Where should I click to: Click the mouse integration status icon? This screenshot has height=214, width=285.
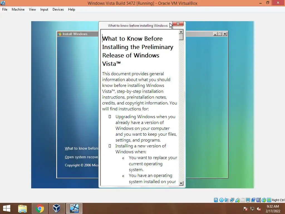coord(264,200)
